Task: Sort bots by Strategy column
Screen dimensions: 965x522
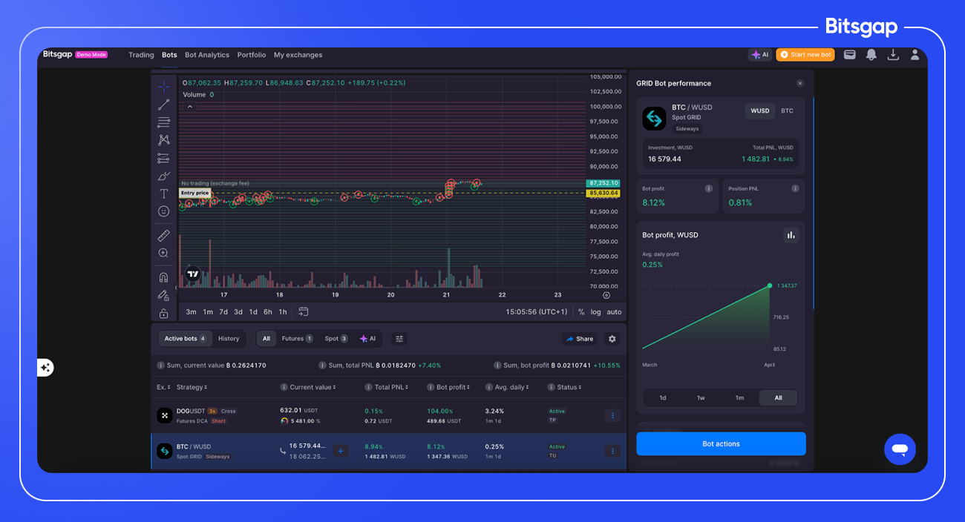Action: click(x=192, y=387)
